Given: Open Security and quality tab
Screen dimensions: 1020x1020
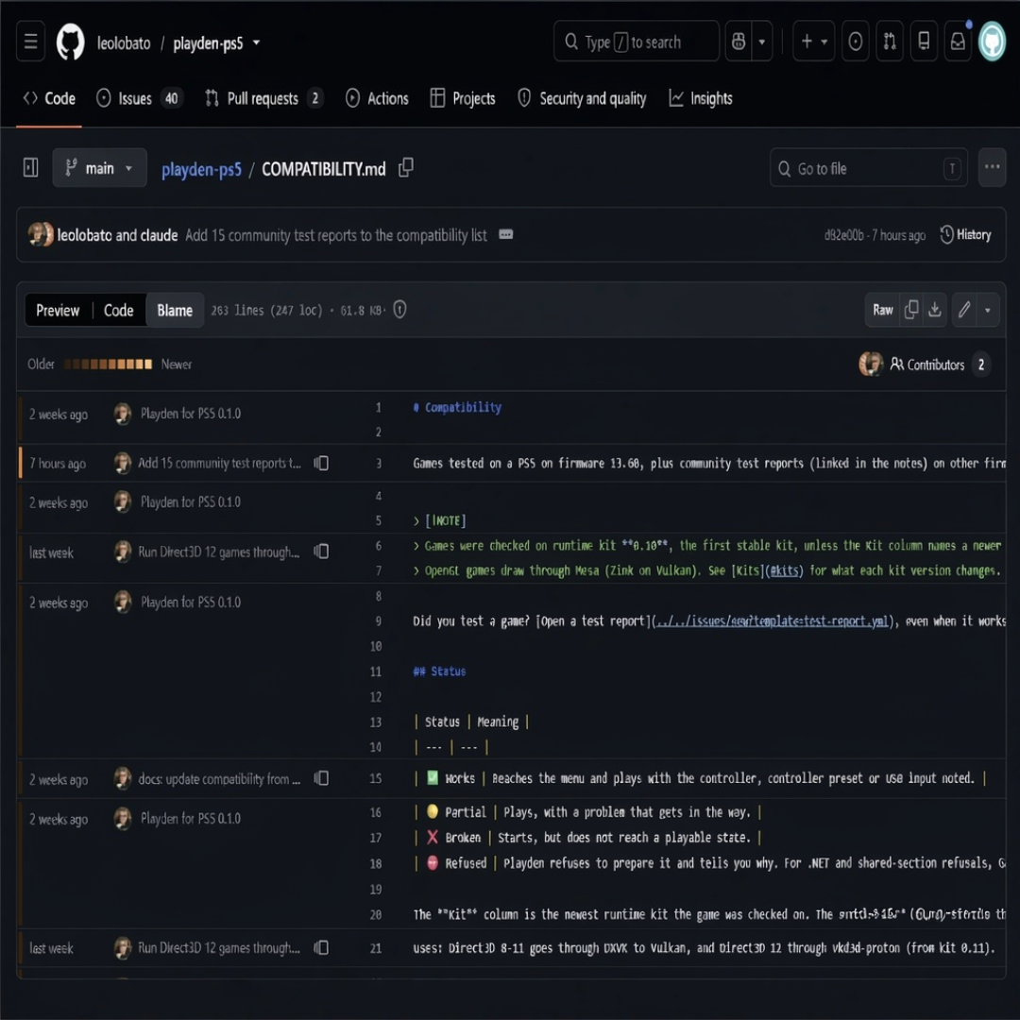Looking at the screenshot, I should coord(582,98).
